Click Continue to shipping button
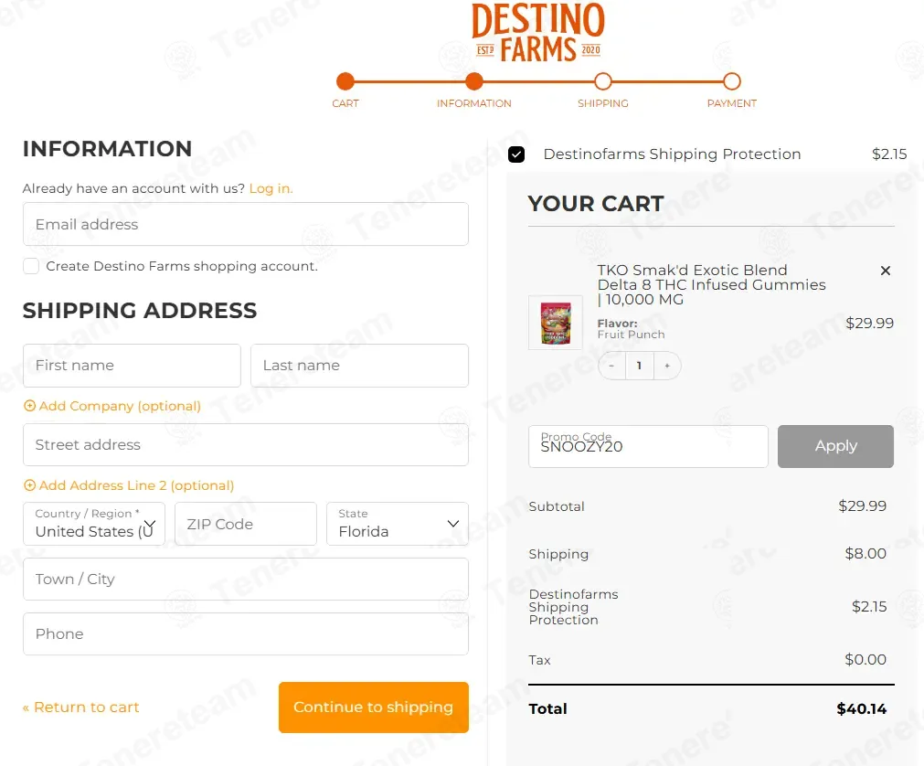 pyautogui.click(x=374, y=707)
